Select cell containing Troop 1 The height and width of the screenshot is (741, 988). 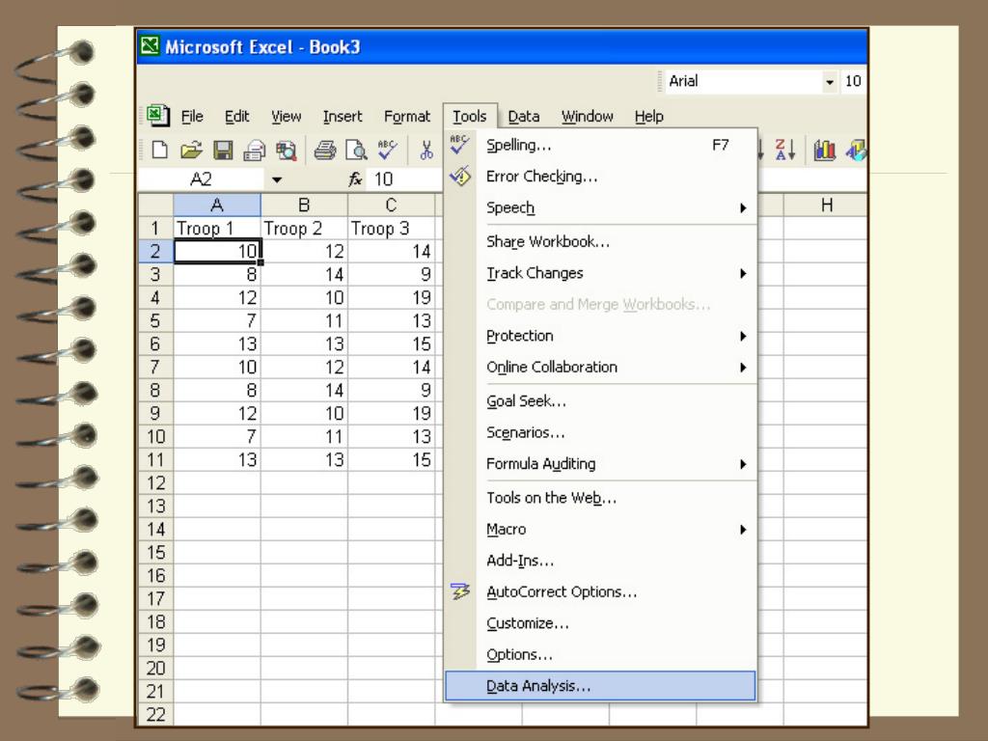(217, 228)
